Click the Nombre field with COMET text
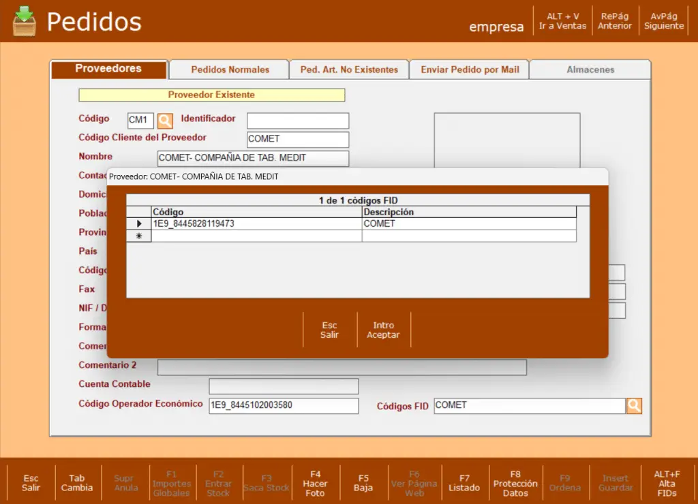698x504 pixels. coord(253,158)
